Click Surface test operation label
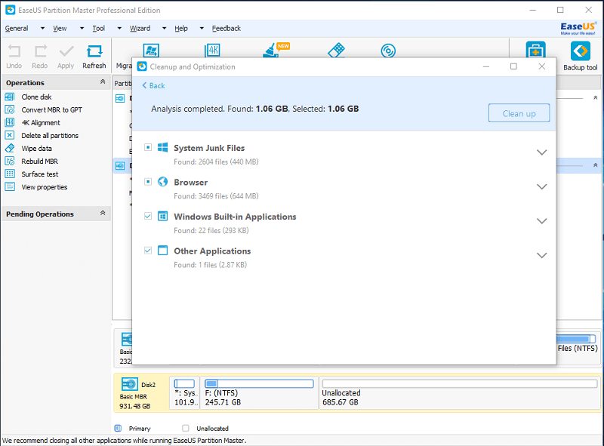Viewport: 604px width, 446px height. 40,174
